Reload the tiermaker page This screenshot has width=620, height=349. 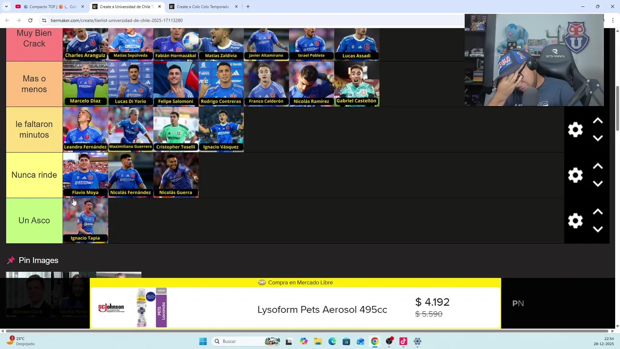click(x=30, y=20)
